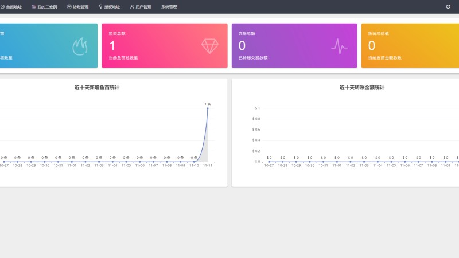Image resolution: width=459 pixels, height=258 pixels.
Task: Click the 10-31 label on the 新增鱼苗 chart axis
Action: (x=59, y=165)
